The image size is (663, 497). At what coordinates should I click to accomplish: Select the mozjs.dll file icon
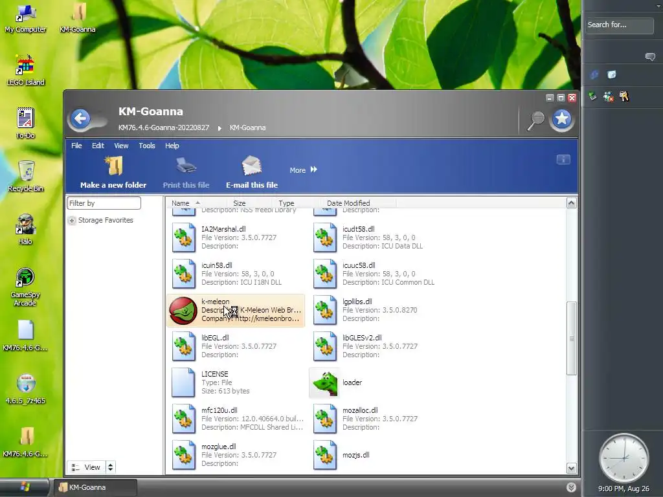click(x=325, y=455)
